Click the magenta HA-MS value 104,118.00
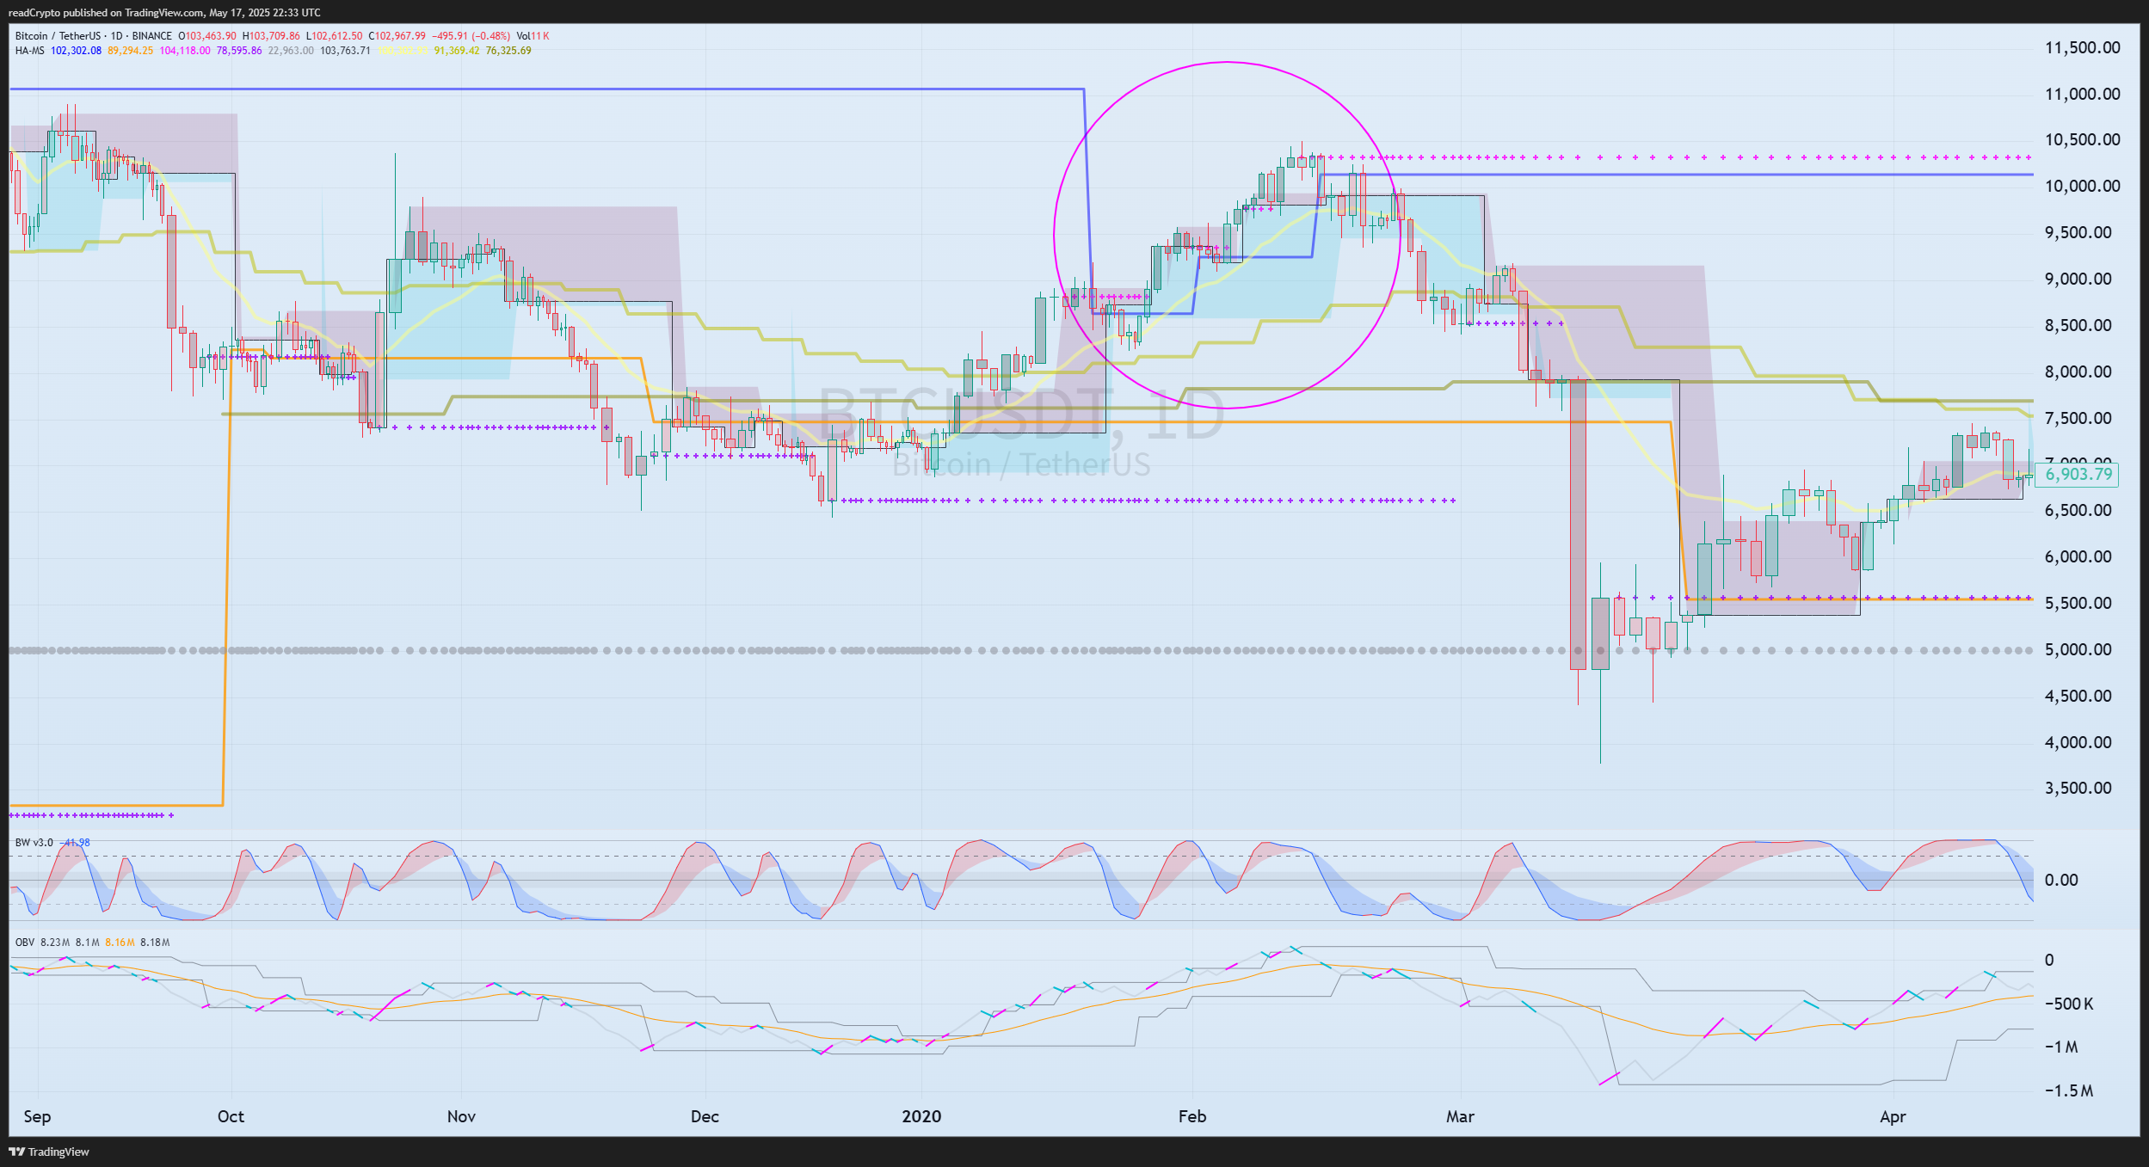This screenshot has width=2149, height=1167. coord(185,51)
